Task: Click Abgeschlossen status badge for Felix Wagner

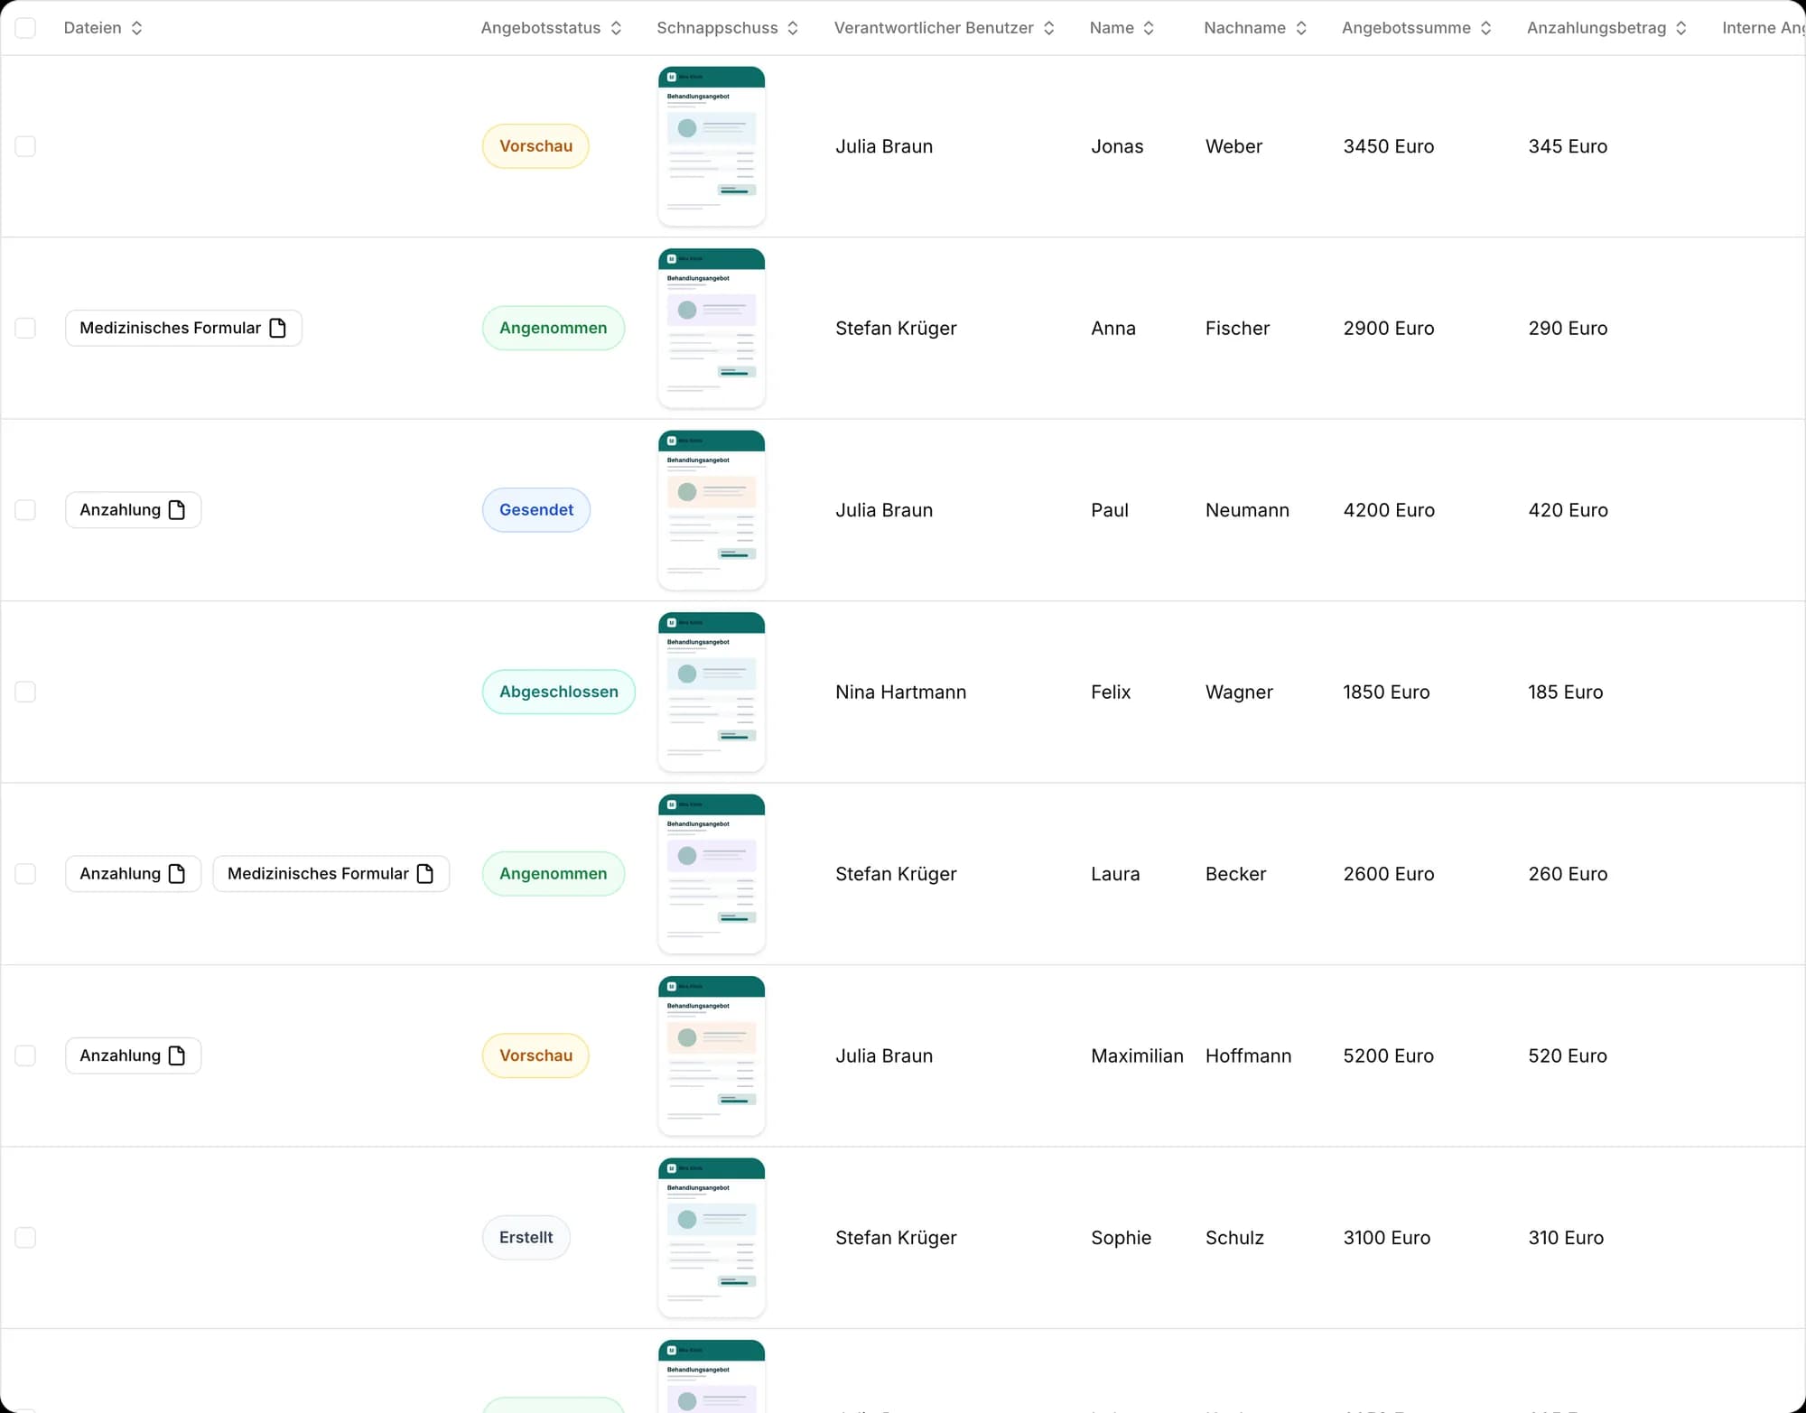Action: [x=559, y=692]
